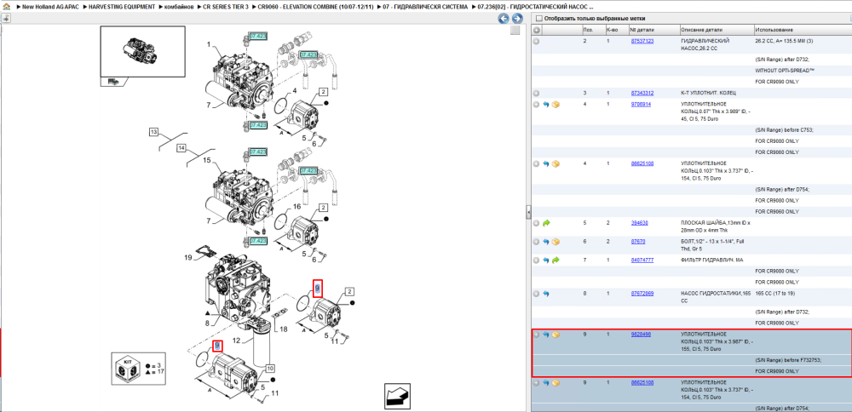Screen dimensions: 852x412
Task: Open part number link 9706914
Action: click(641, 104)
